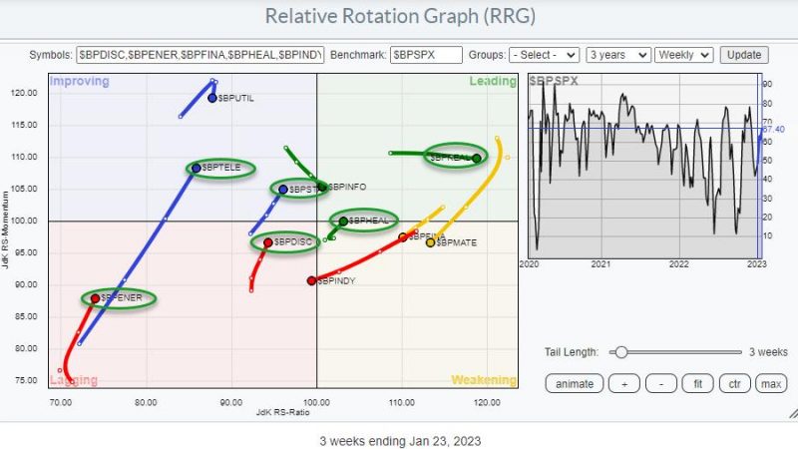The height and width of the screenshot is (449, 798).
Task: Click the 2021 label on the benchmark chart
Action: click(600, 264)
